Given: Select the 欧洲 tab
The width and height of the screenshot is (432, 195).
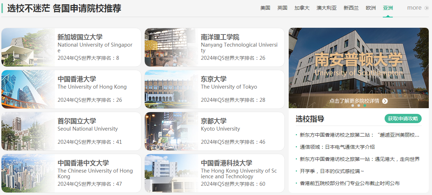Looking at the screenshot, I should [371, 8].
